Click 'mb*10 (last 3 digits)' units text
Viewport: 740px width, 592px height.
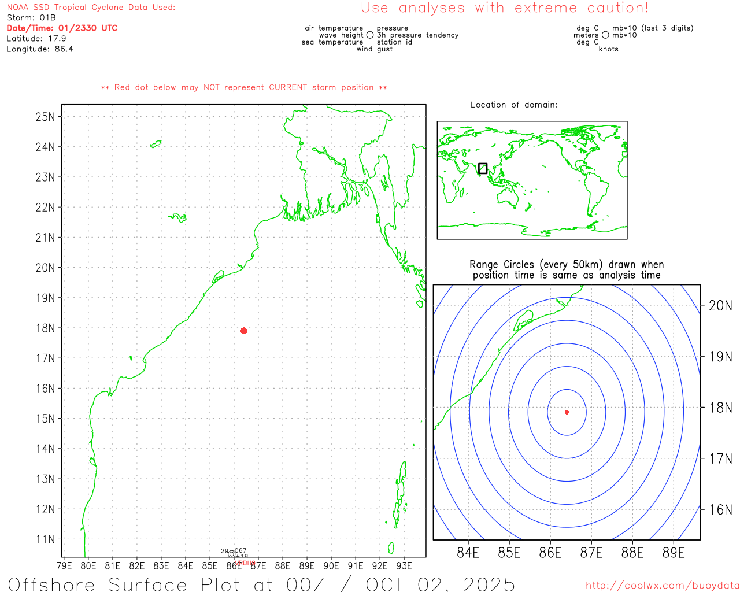[653, 28]
